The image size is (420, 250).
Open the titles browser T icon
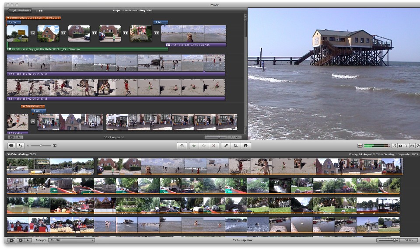[x=406, y=146]
